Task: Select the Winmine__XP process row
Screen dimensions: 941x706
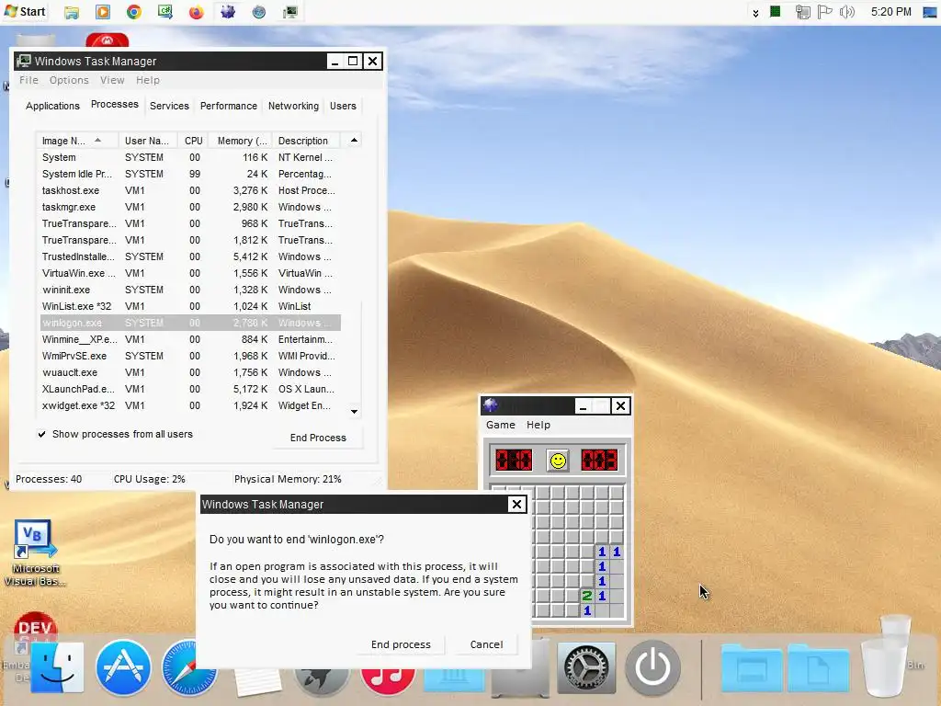Action: pos(190,339)
